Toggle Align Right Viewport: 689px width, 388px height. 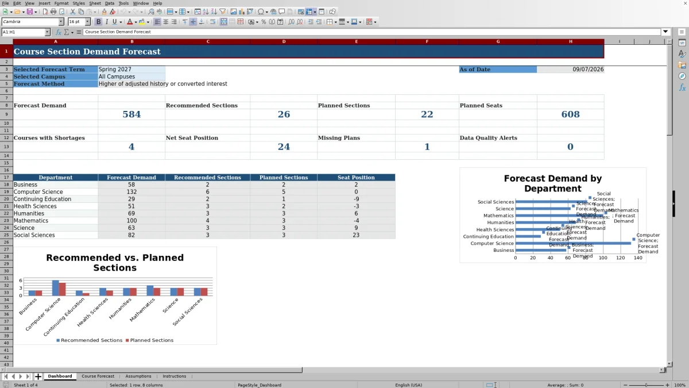coord(173,22)
